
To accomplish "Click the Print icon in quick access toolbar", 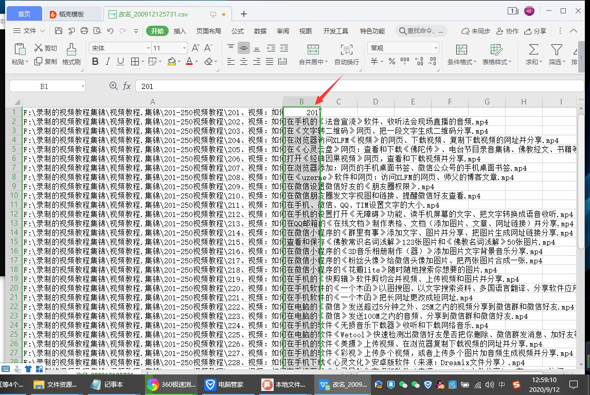I will (84, 31).
